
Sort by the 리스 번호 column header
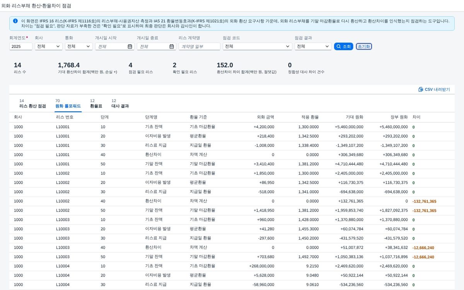coord(65,117)
